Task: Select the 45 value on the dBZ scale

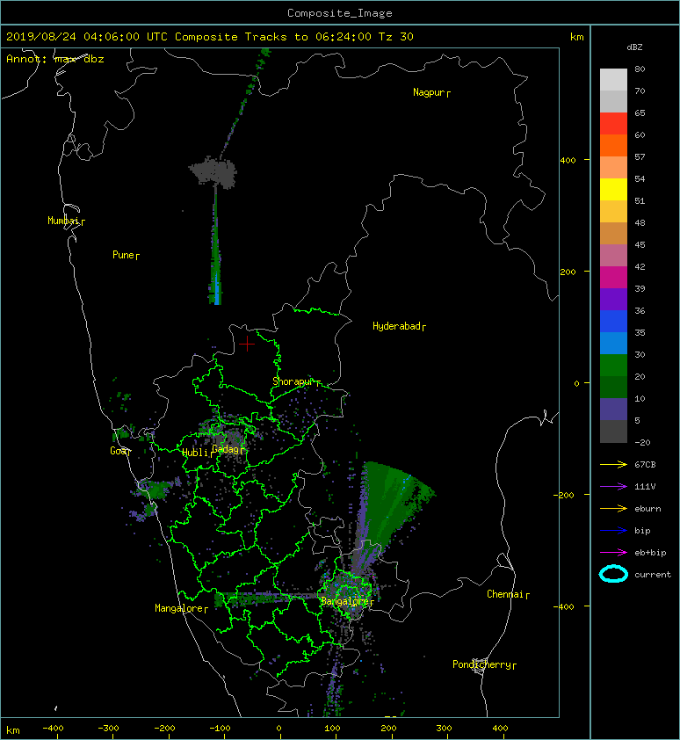Action: (640, 244)
